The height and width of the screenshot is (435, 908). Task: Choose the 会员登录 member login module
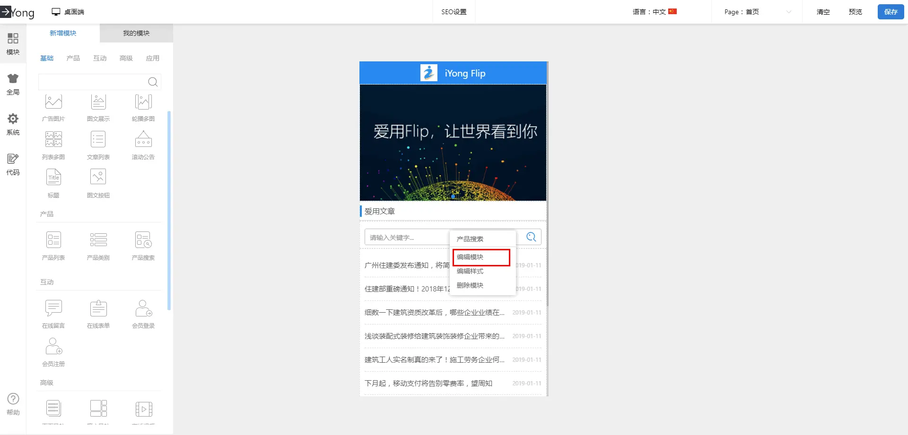coord(143,308)
